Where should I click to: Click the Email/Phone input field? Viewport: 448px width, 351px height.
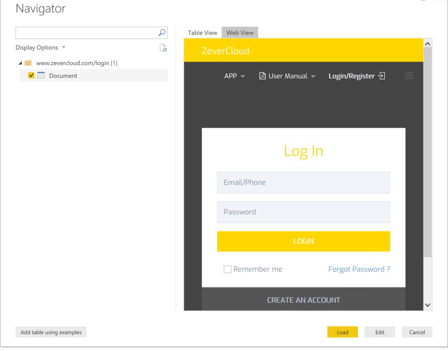tap(303, 183)
